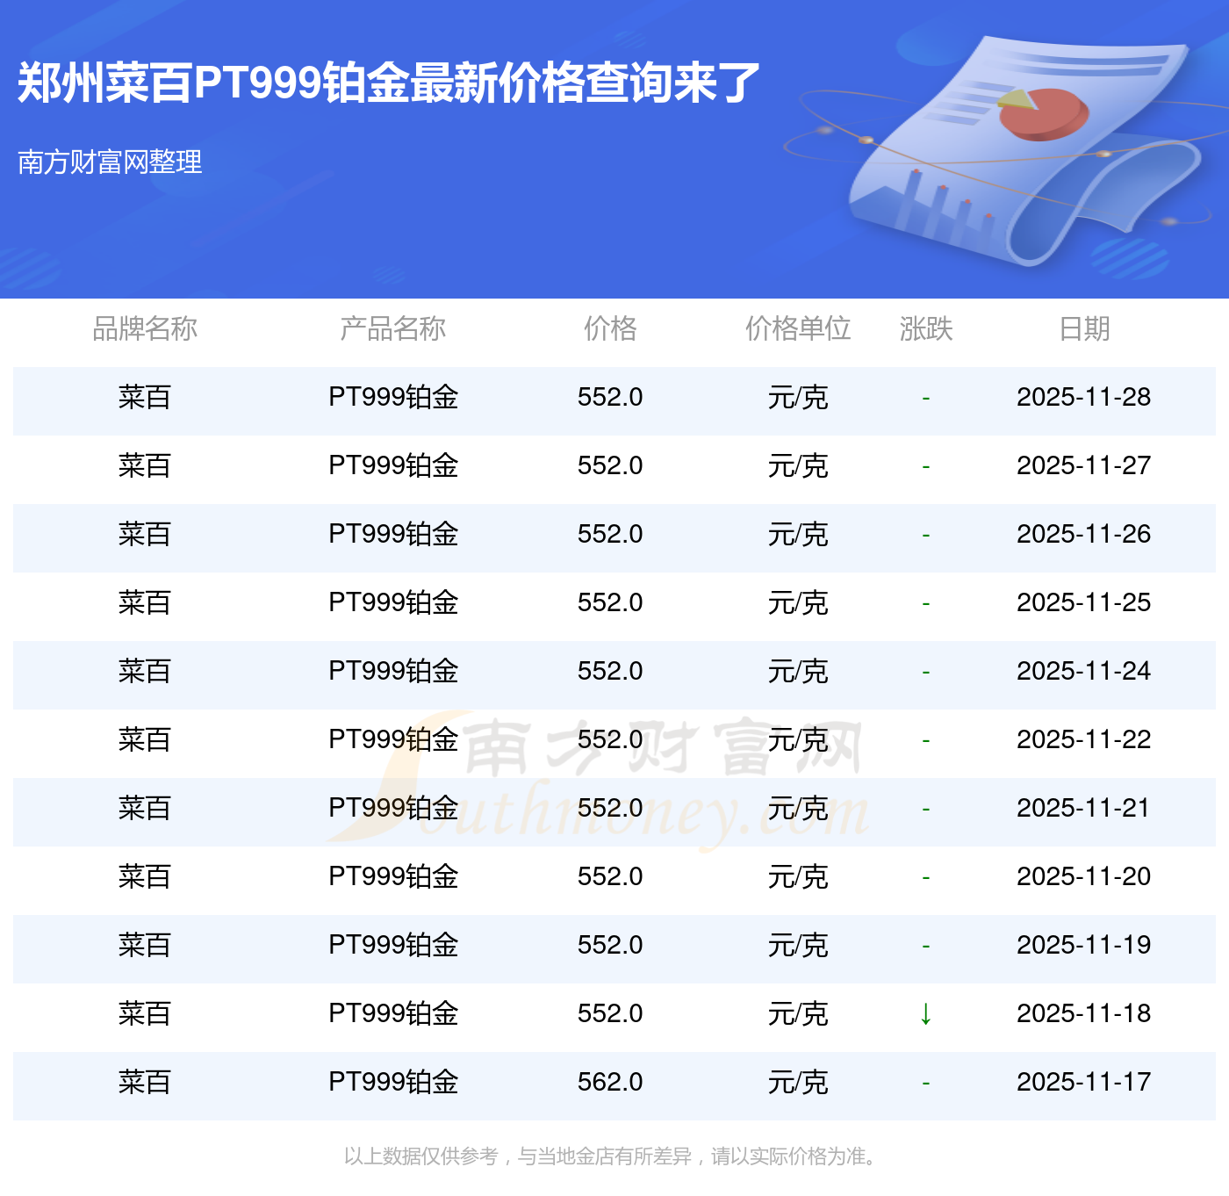Image resolution: width=1229 pixels, height=1196 pixels.
Task: Select the date 2025-11-20
Action: pos(1084,876)
